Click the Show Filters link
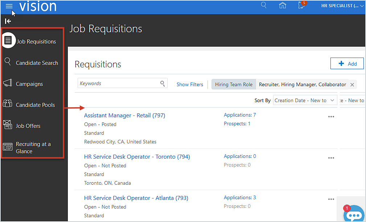 pos(190,84)
